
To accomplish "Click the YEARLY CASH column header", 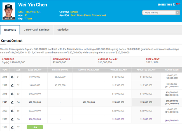I will [x=172, y=70].
